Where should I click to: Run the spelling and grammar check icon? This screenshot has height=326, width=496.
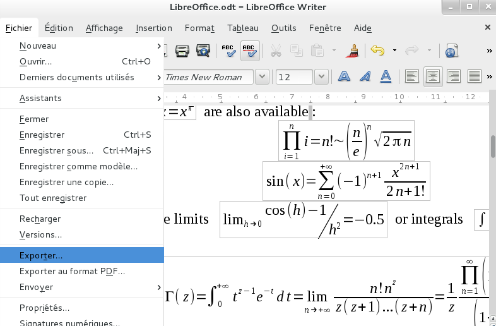click(228, 51)
